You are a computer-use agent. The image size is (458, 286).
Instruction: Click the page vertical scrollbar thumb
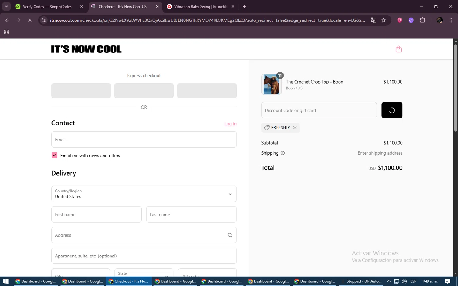click(x=456, y=88)
